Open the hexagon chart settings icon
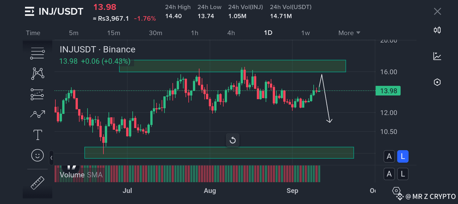This screenshot has height=204, width=458. tap(437, 82)
